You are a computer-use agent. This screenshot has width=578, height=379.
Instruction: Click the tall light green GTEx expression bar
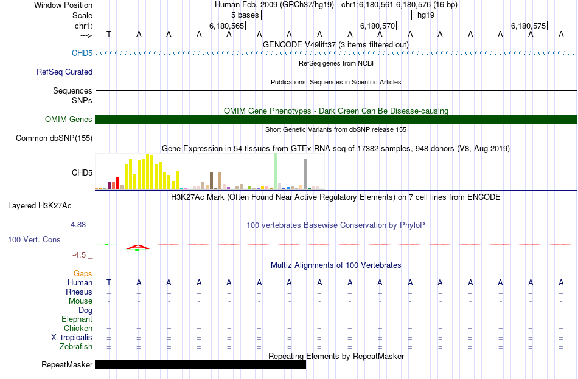[276, 171]
